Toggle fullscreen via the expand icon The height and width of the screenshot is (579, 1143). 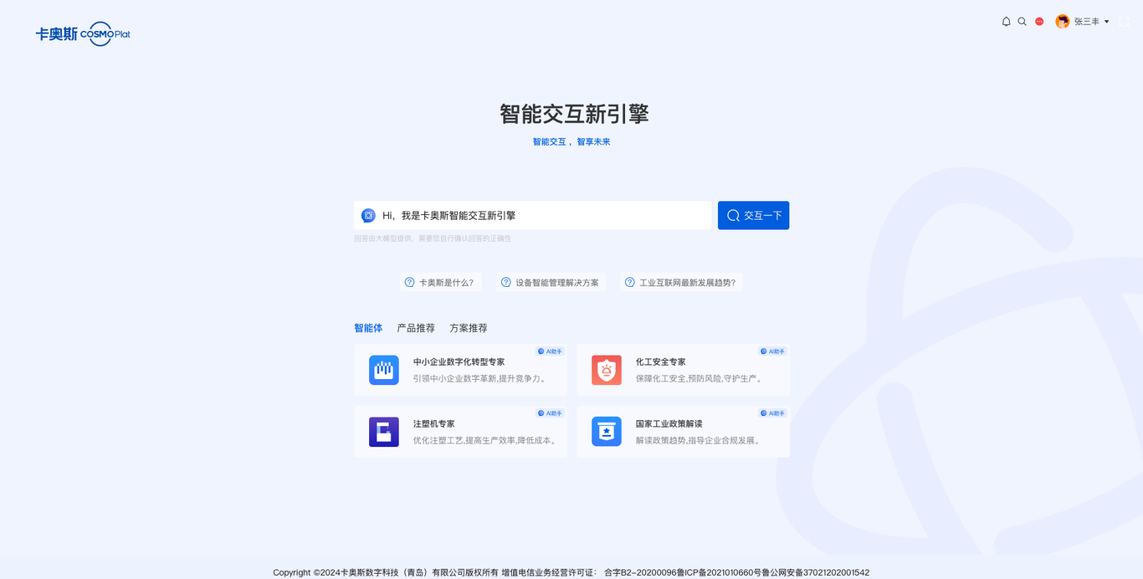(x=1125, y=22)
